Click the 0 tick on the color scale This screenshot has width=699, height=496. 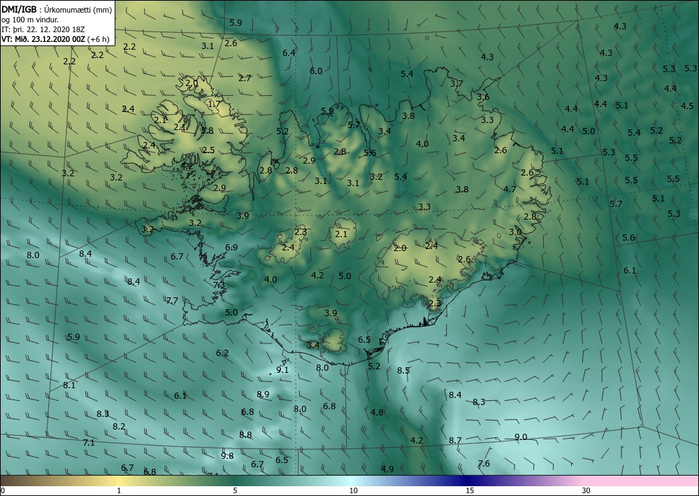[3, 490]
